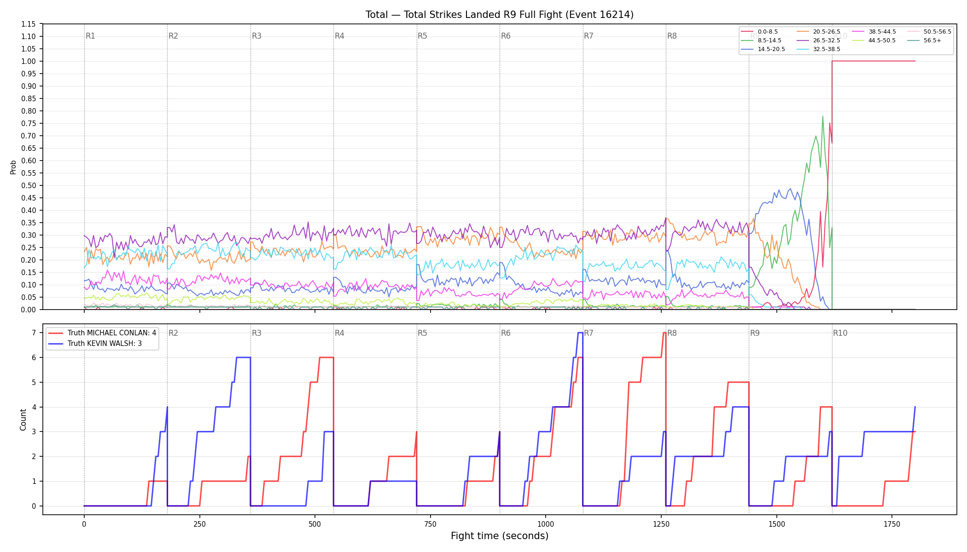Click the R1 round marker in top chart
The height and width of the screenshot is (552, 967).
90,36
